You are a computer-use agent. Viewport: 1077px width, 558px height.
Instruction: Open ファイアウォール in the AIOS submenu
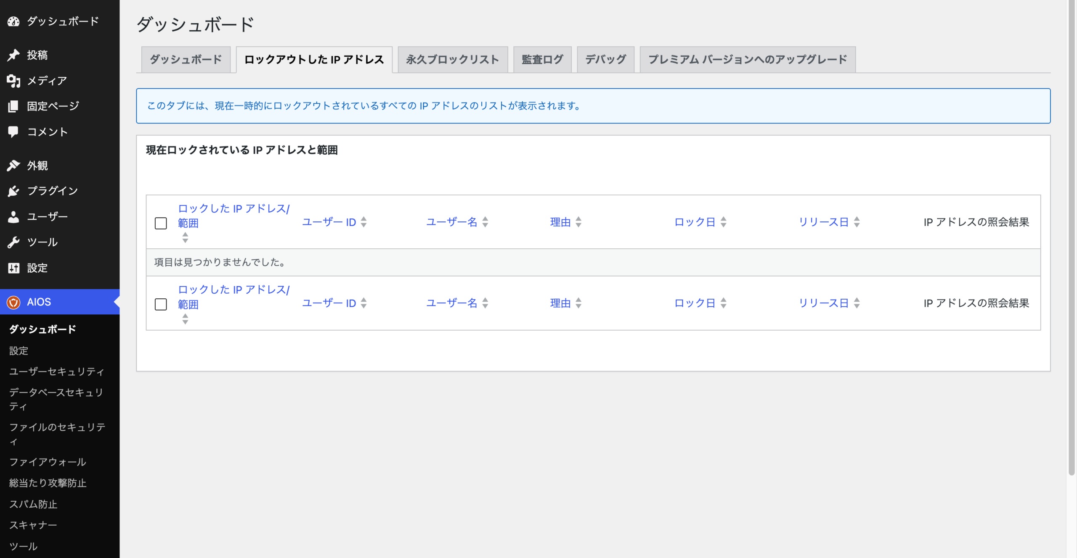click(x=48, y=462)
